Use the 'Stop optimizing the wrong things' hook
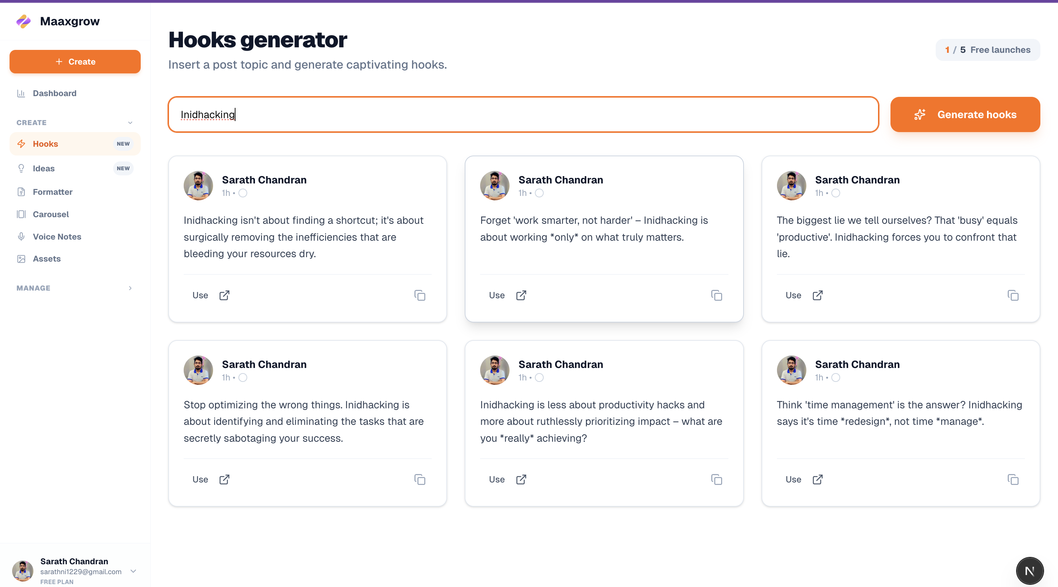 [200, 479]
